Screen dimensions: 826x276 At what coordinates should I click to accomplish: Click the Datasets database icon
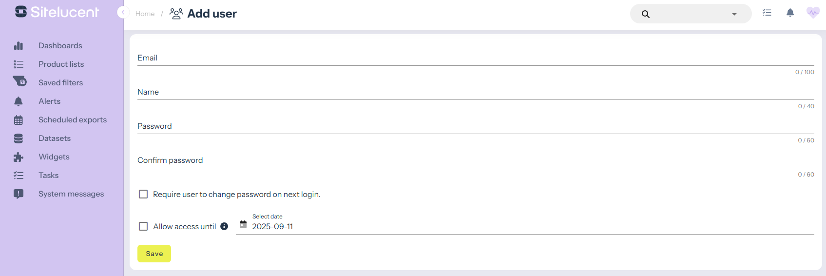click(x=19, y=138)
